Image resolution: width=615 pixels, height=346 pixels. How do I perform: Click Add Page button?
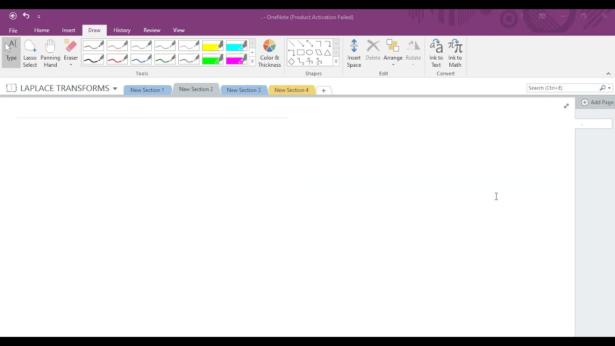click(x=598, y=102)
